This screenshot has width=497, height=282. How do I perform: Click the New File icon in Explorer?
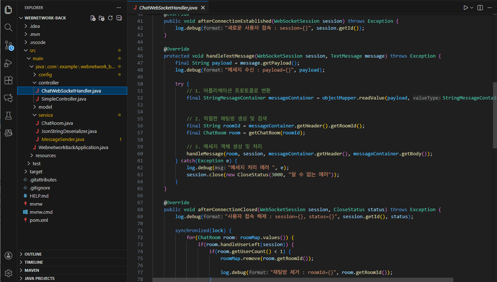[93, 18]
